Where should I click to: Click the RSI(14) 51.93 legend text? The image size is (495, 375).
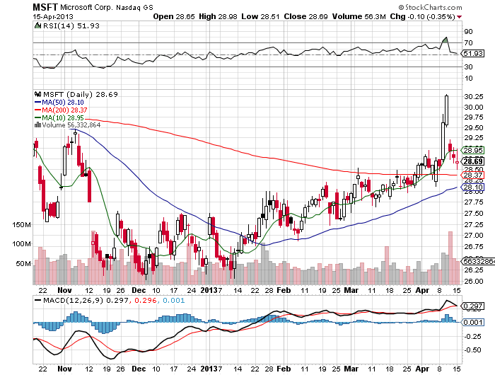tap(71, 25)
